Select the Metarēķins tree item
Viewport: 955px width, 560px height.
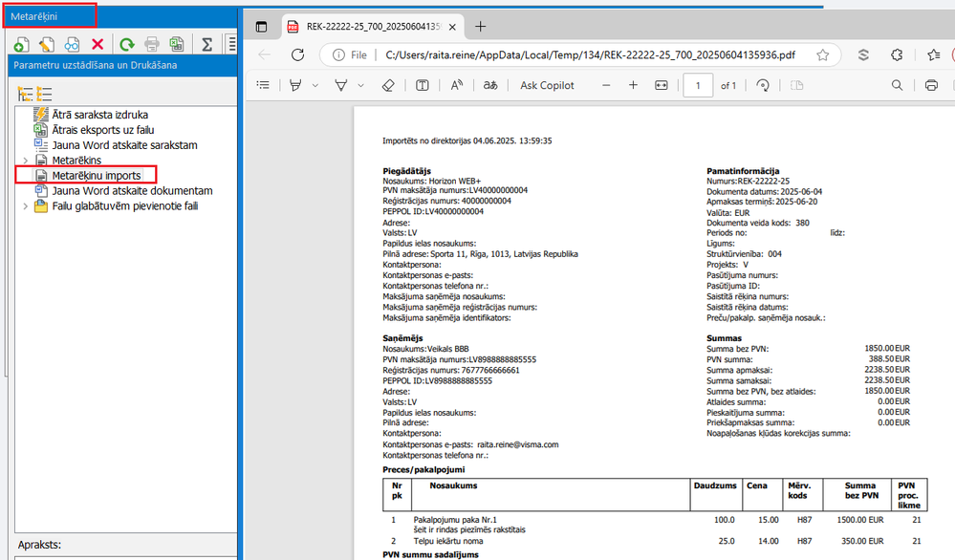point(76,161)
